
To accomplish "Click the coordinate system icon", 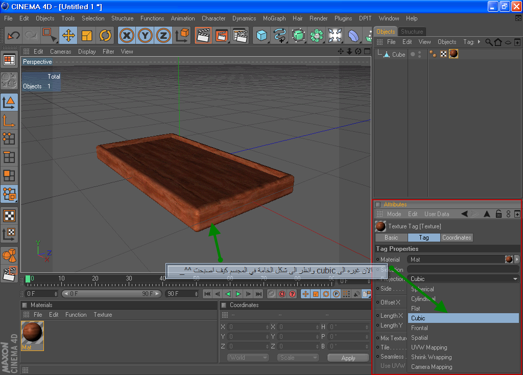I will click(182, 35).
